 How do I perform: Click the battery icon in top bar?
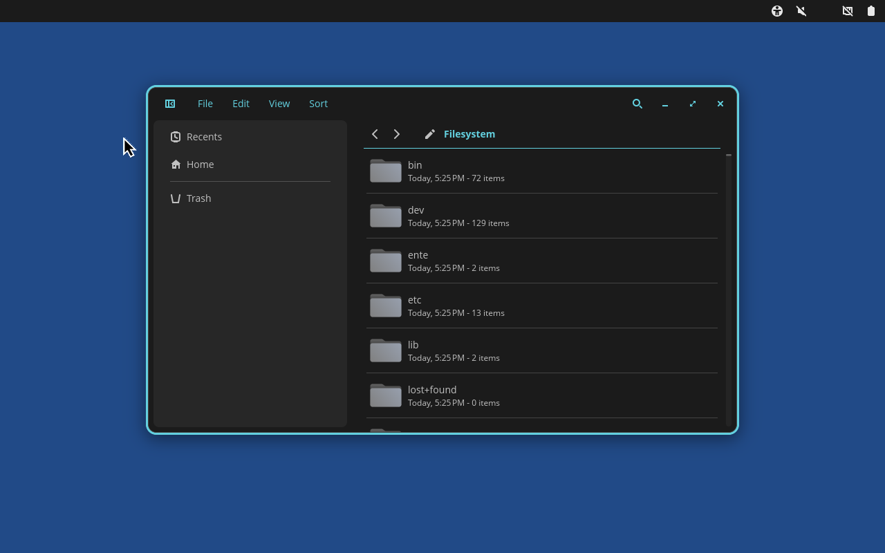871,11
